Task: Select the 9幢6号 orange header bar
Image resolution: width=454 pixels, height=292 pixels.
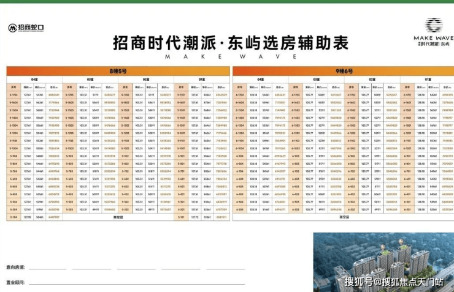Action: pyautogui.click(x=344, y=71)
